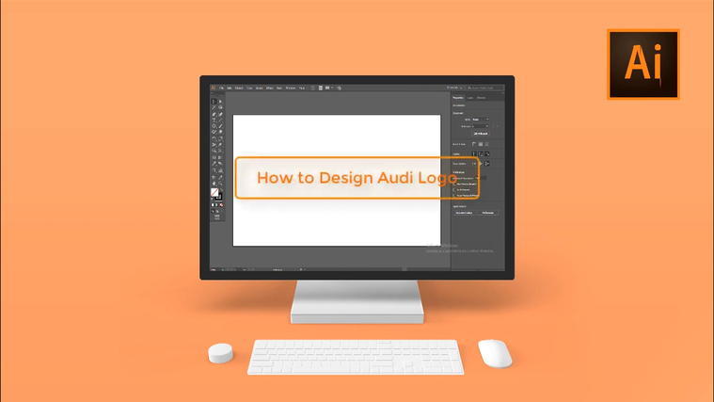Enable Use Preview Bounds checkbox
The image size is (714, 402).
453,184
